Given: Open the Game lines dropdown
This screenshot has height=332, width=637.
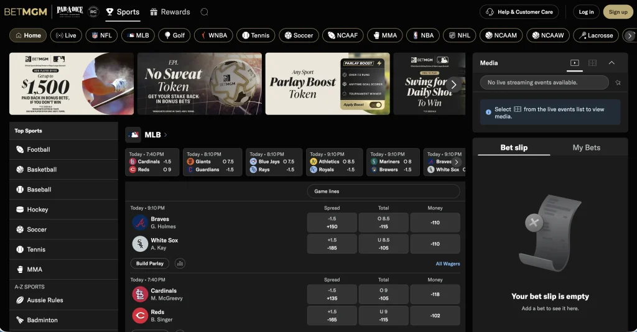Looking at the screenshot, I should point(383,191).
